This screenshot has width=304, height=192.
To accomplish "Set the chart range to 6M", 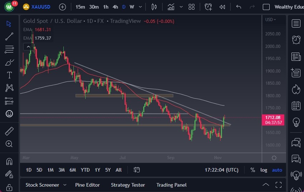I will click(73, 170).
